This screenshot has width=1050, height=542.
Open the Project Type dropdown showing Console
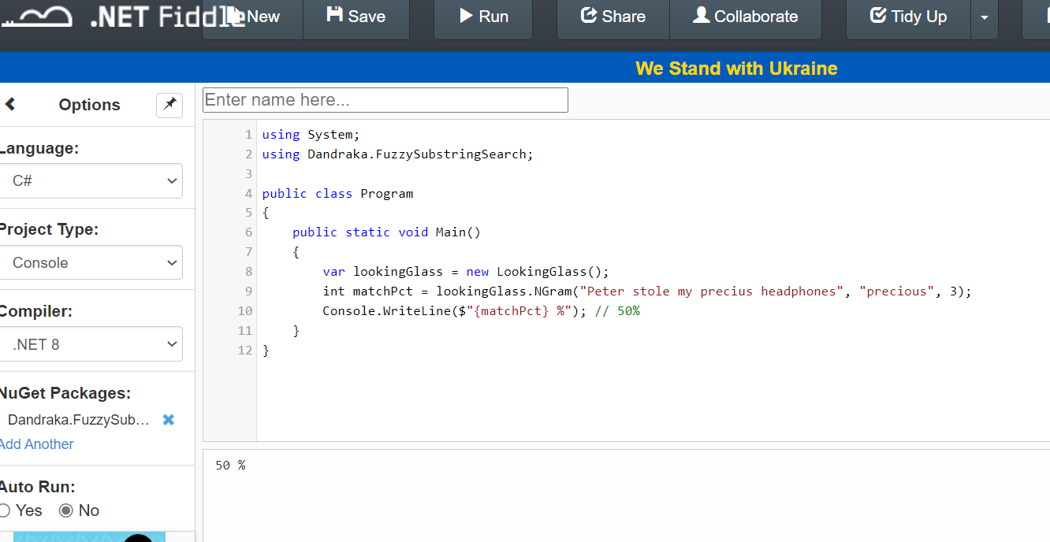pos(91,263)
